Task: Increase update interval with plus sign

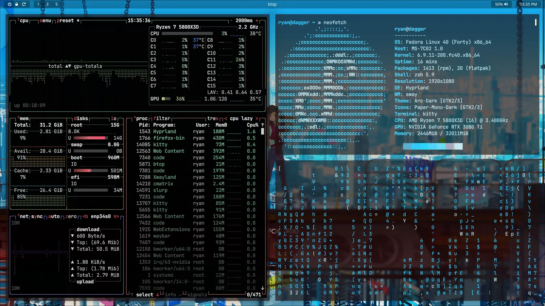Action: click(x=257, y=21)
